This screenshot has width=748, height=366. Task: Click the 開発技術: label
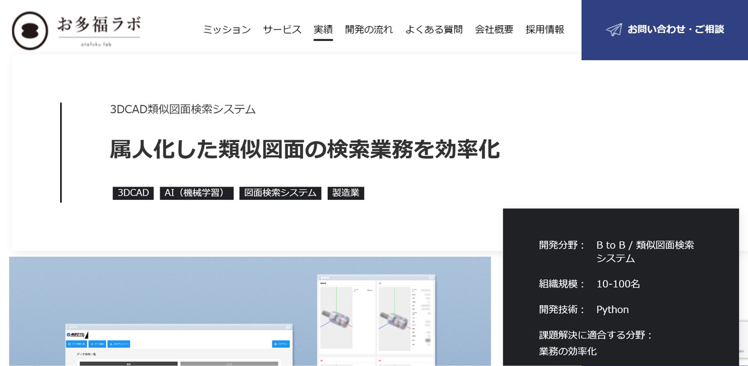(x=562, y=309)
